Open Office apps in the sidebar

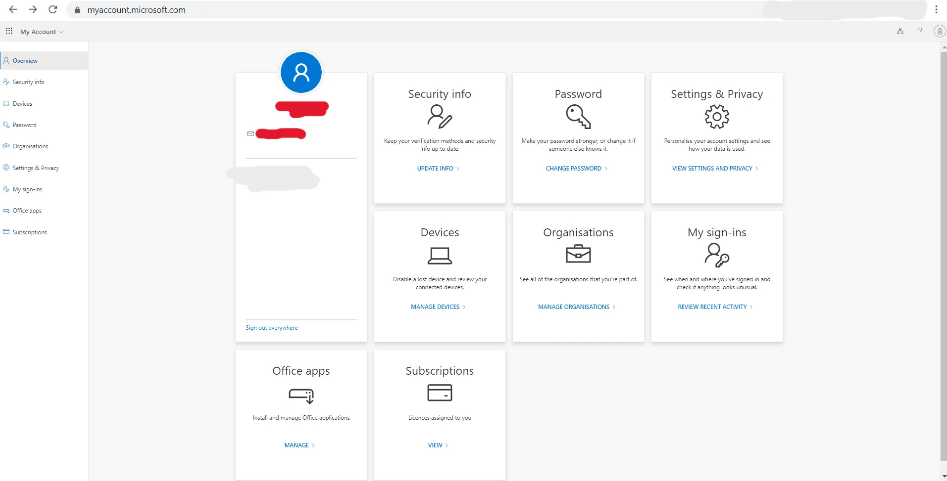pos(44,211)
